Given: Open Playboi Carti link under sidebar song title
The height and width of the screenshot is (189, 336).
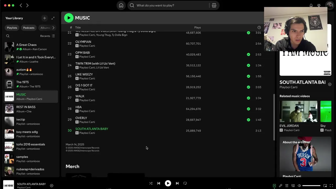Looking at the screenshot, I should pyautogui.click(x=288, y=87).
